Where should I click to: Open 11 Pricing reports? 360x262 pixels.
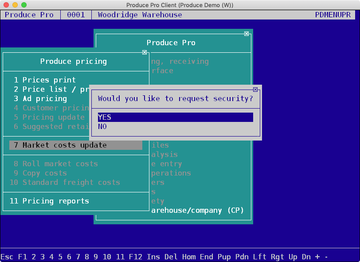coord(49,201)
